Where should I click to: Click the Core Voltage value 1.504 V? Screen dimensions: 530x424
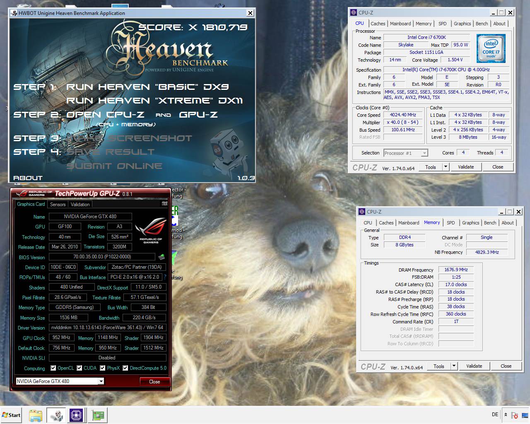click(455, 60)
